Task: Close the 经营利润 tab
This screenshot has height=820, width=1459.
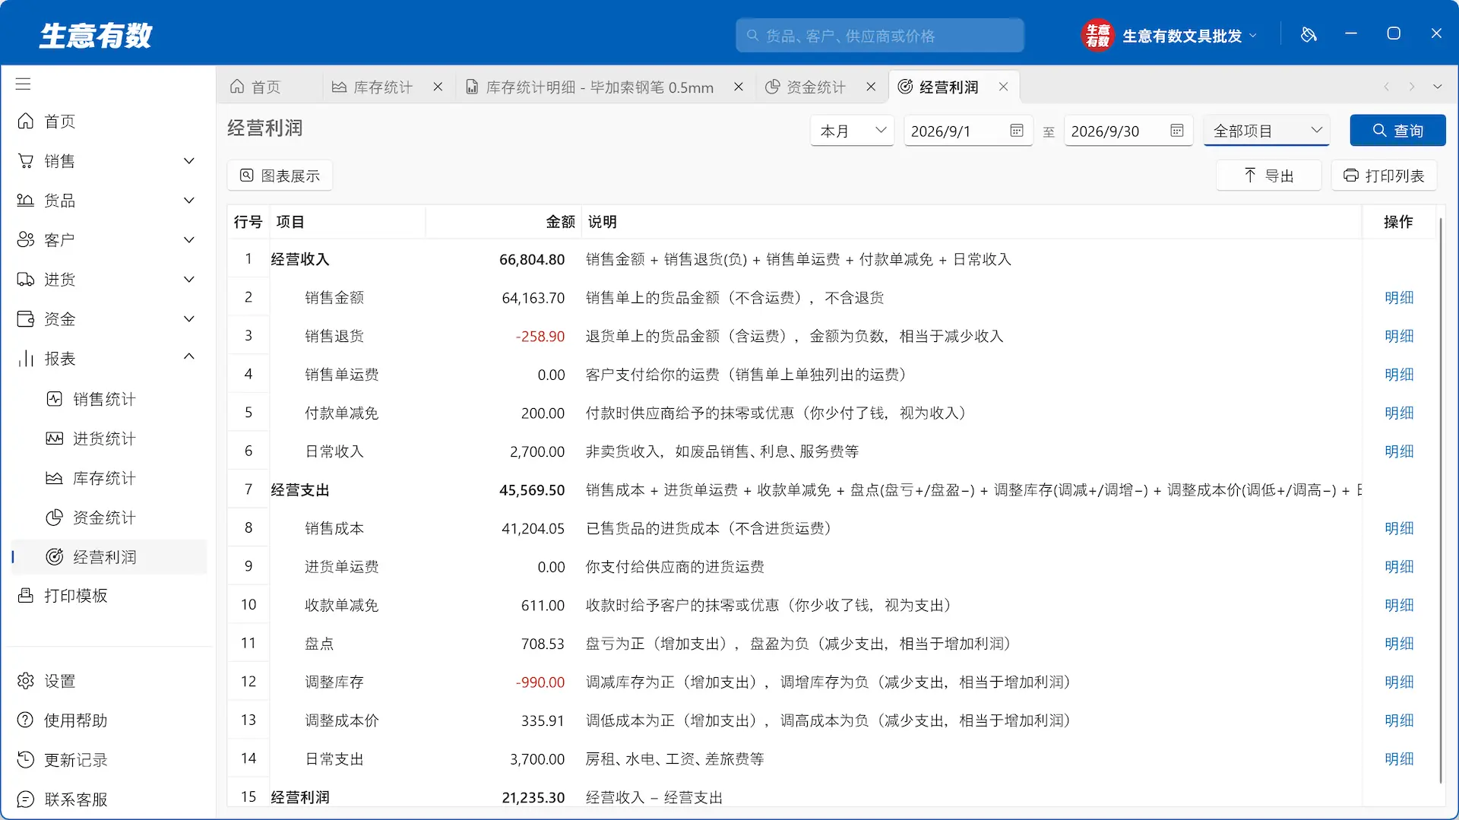Action: pos(1003,87)
